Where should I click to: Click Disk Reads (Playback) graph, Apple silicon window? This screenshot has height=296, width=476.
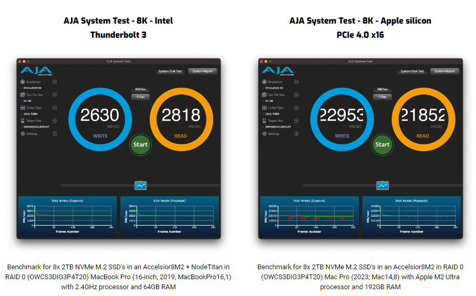click(412, 217)
